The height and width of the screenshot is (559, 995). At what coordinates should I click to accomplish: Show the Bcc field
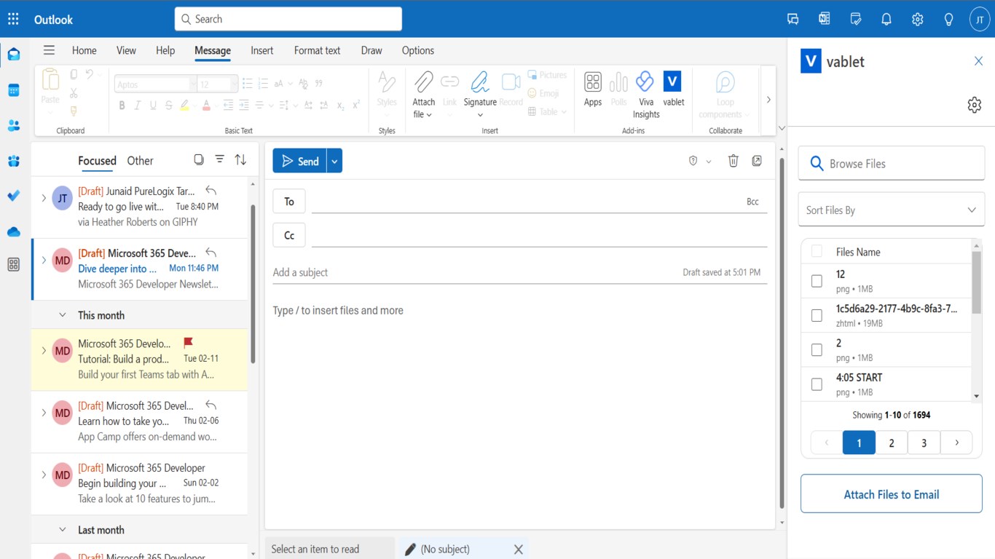point(752,202)
